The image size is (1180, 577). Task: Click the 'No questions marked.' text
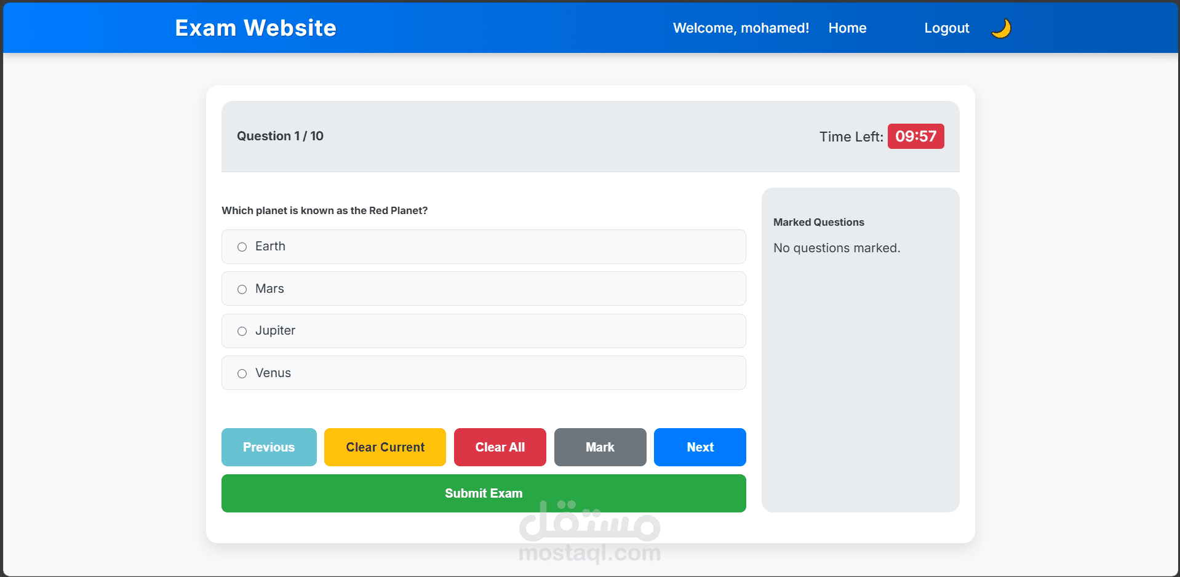837,248
